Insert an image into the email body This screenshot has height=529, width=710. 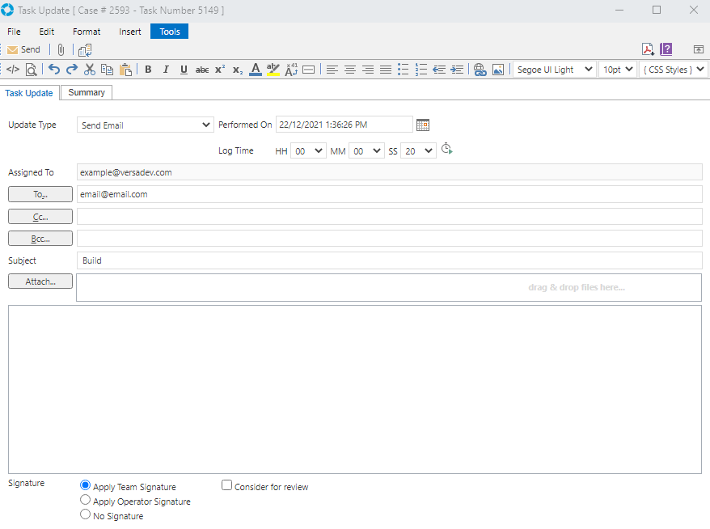point(498,69)
